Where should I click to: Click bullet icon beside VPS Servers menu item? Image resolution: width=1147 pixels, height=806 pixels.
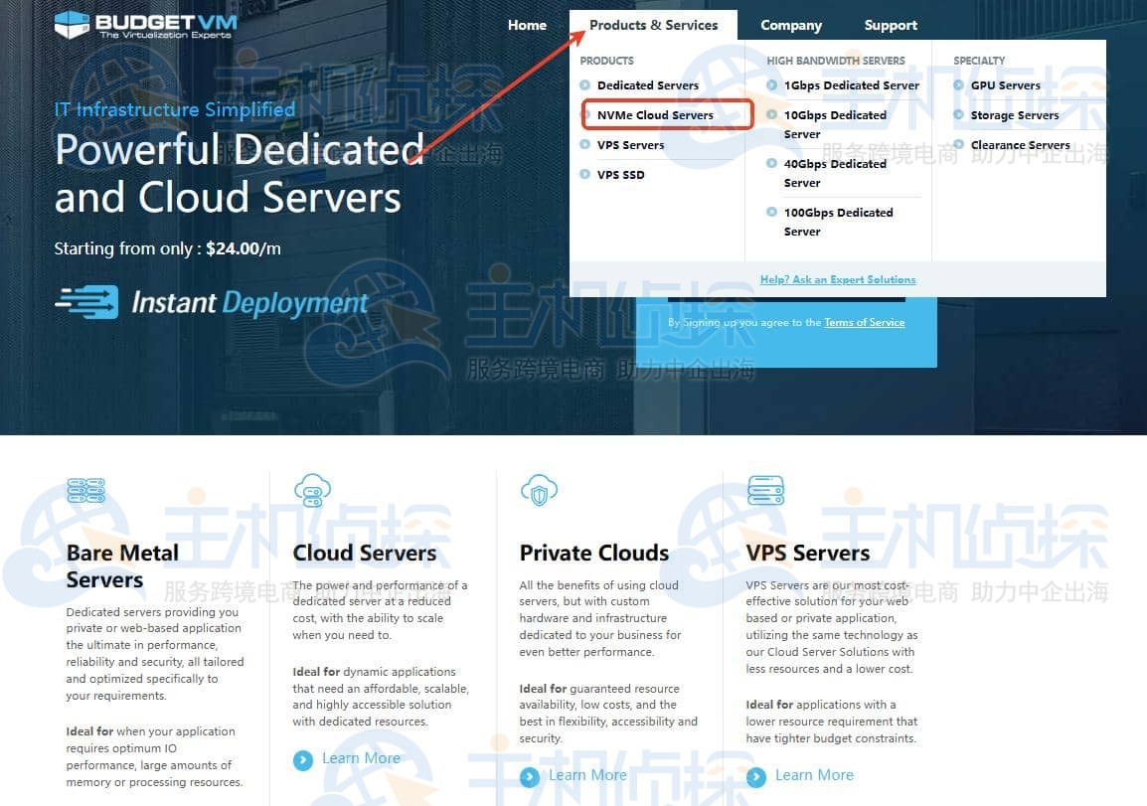pyautogui.click(x=585, y=144)
